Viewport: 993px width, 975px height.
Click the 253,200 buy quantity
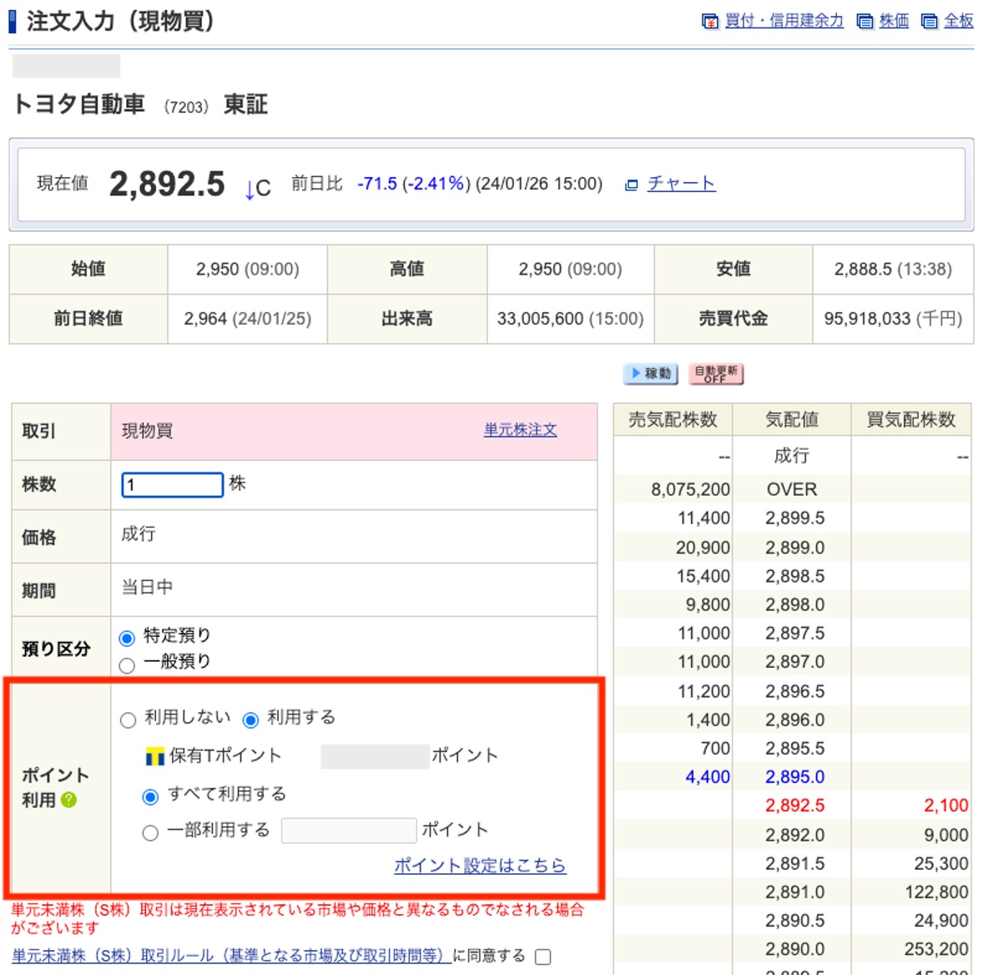936,949
